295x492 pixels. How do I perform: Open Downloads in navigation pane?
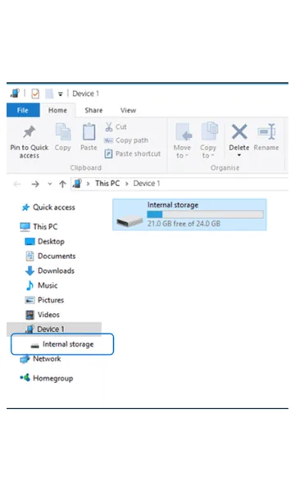click(50, 271)
